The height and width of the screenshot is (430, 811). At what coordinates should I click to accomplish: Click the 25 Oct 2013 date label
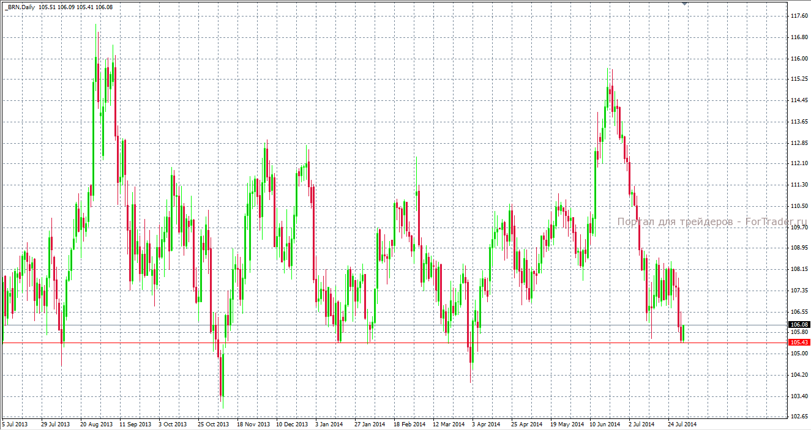pyautogui.click(x=214, y=424)
